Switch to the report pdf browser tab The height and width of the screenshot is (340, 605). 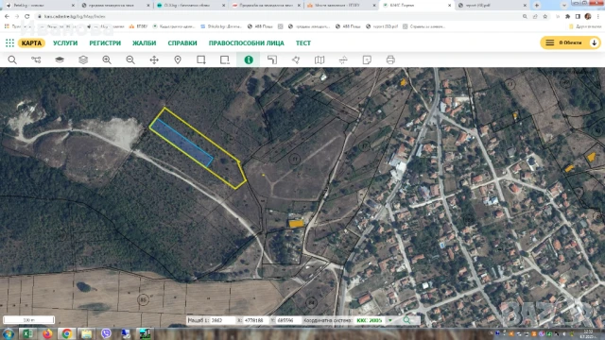click(492, 6)
